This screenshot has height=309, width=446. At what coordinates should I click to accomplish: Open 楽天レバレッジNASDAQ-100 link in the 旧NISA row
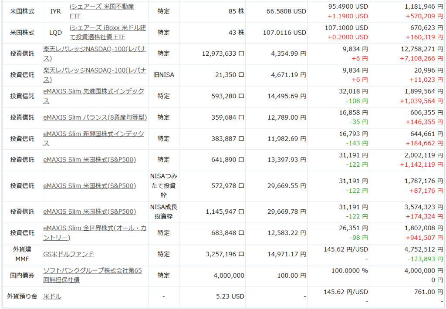pos(95,75)
